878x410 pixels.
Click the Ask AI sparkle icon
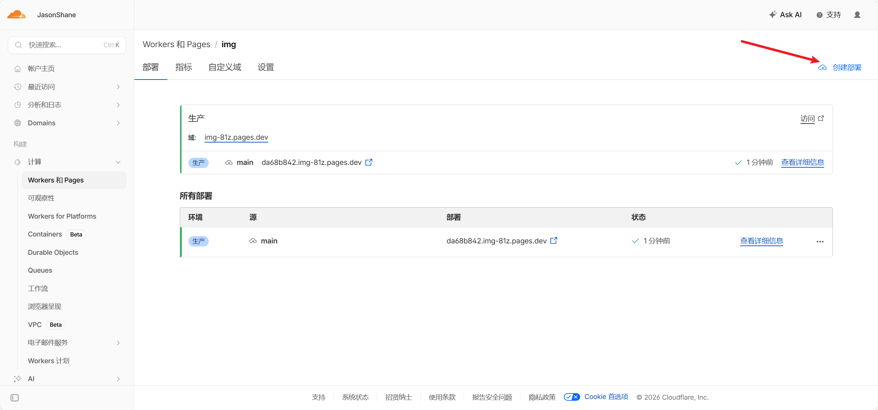click(773, 14)
